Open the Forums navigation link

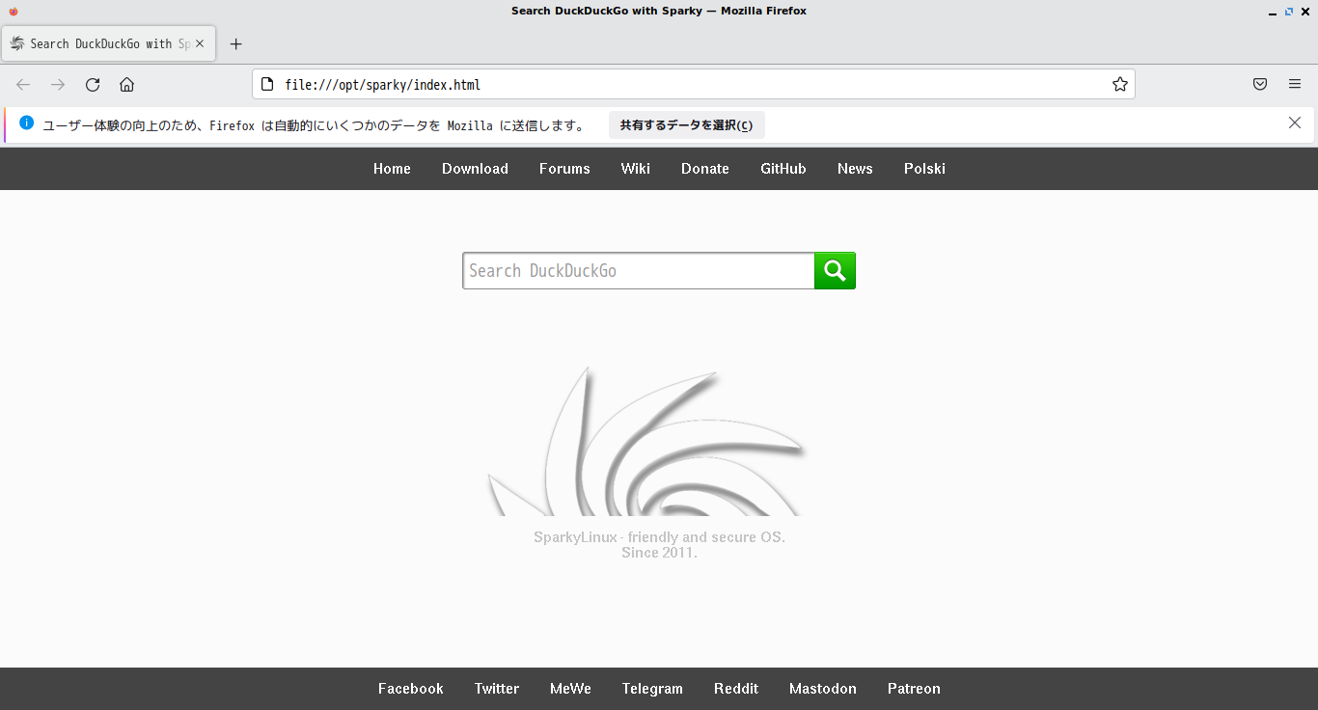point(564,169)
